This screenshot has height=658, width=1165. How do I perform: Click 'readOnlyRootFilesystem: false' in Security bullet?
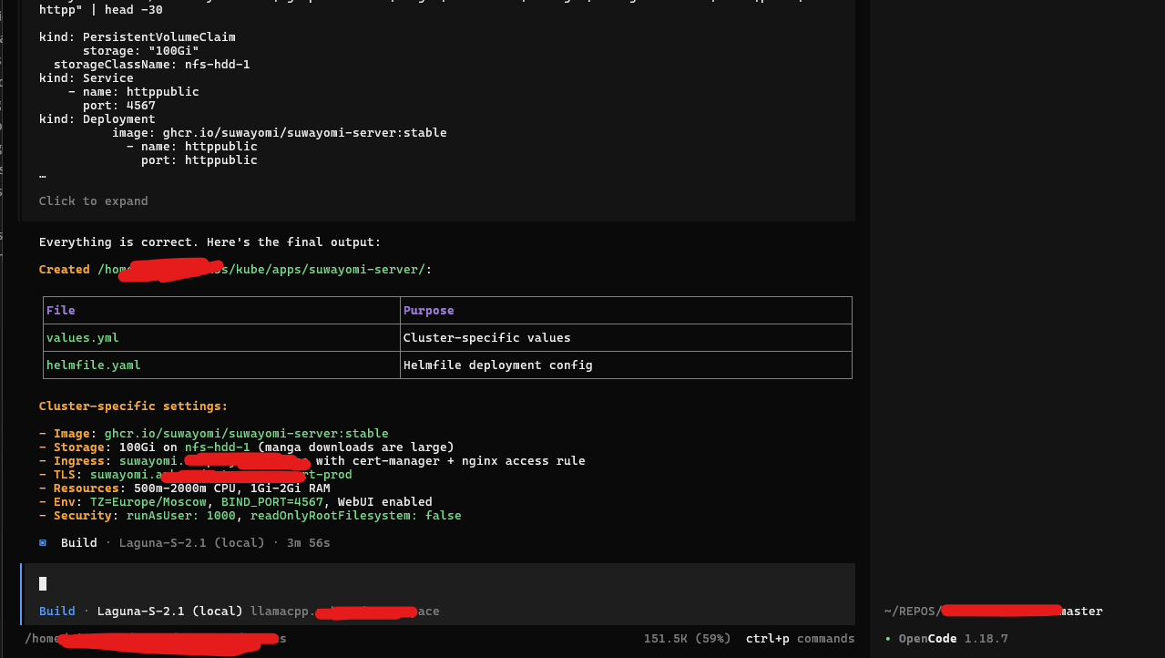[356, 516]
